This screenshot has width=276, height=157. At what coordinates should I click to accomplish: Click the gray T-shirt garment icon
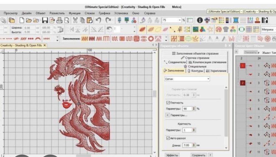[x=226, y=29]
